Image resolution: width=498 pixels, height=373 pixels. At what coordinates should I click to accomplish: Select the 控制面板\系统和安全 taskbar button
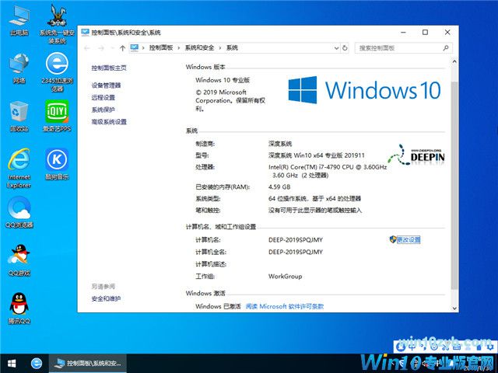88,363
